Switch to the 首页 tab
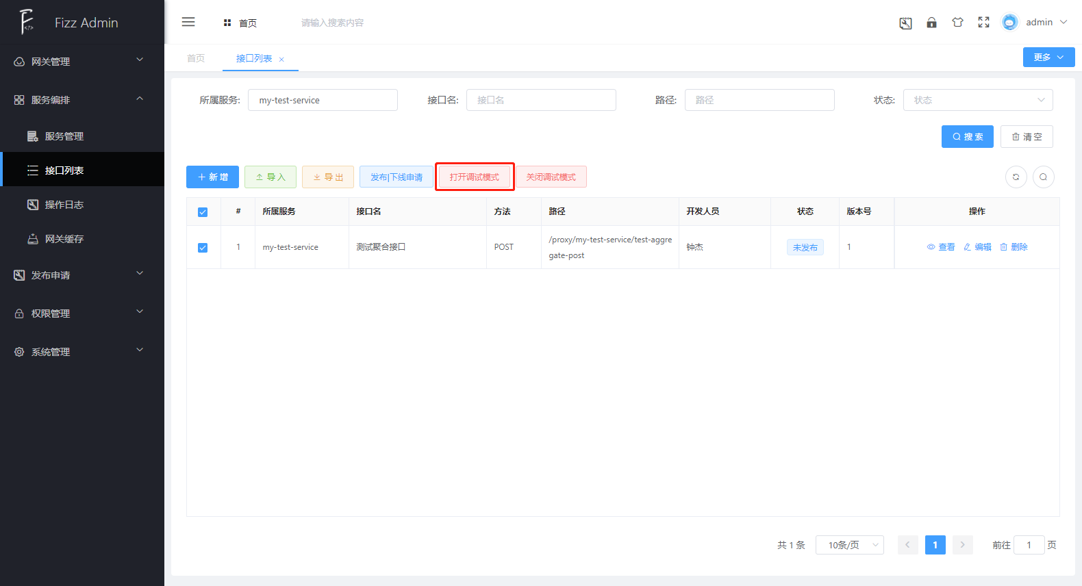This screenshot has width=1082, height=586. point(196,58)
